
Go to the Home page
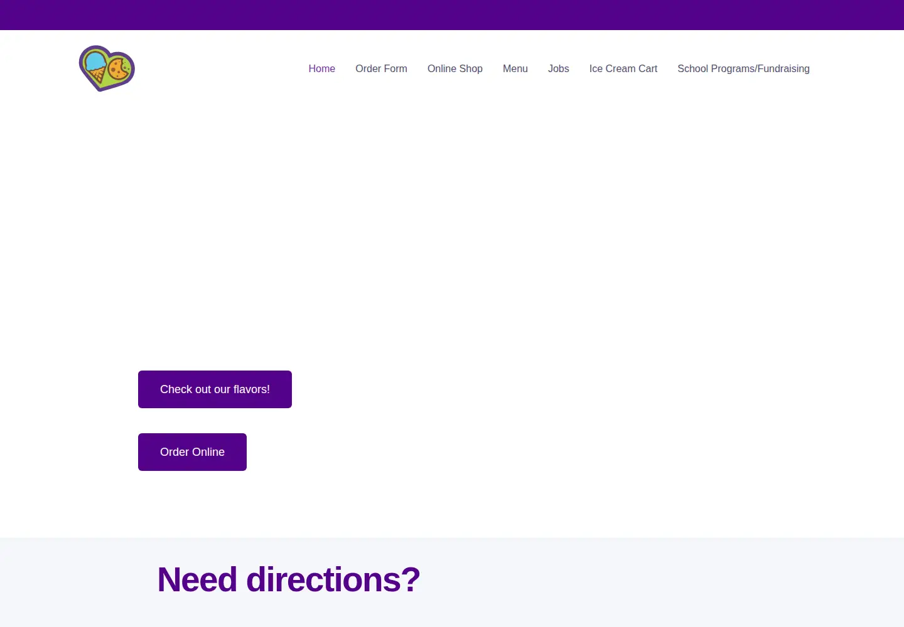click(321, 69)
